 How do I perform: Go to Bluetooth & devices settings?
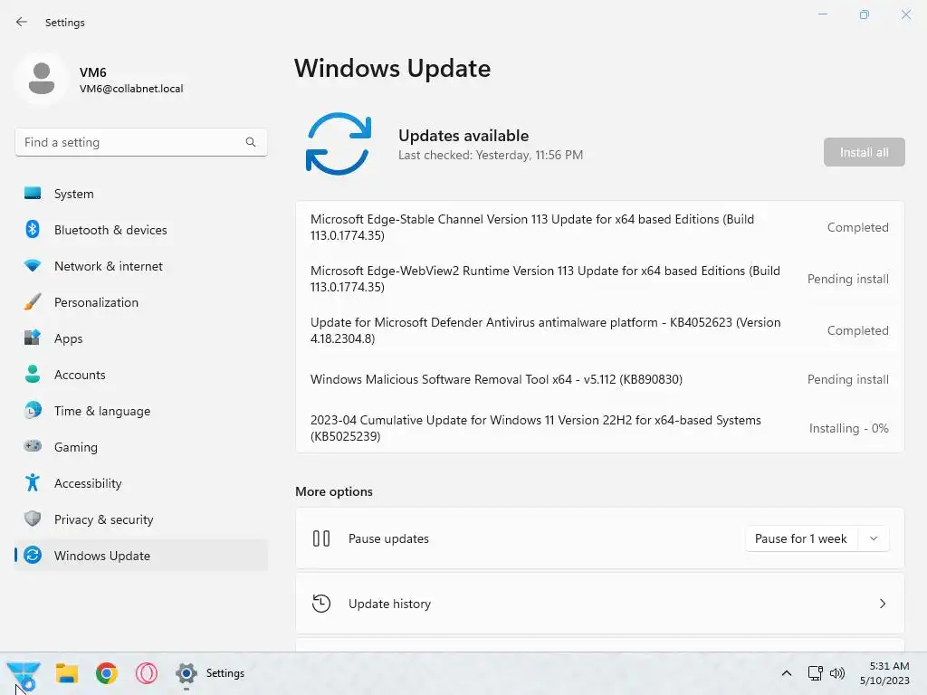[x=140, y=230]
